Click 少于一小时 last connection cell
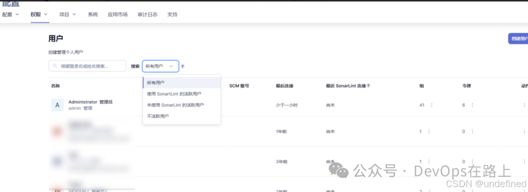This screenshot has width=528, height=192. pyautogui.click(x=286, y=105)
